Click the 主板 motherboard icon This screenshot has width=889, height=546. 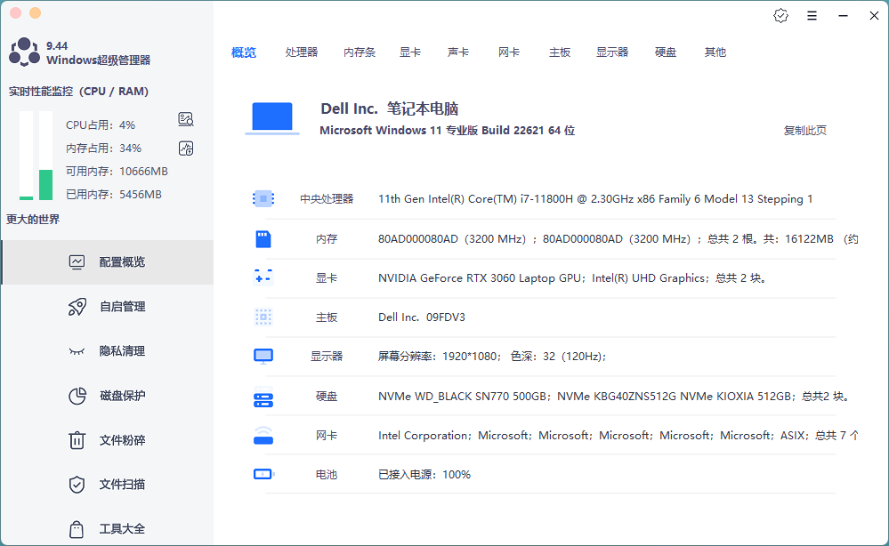(263, 317)
